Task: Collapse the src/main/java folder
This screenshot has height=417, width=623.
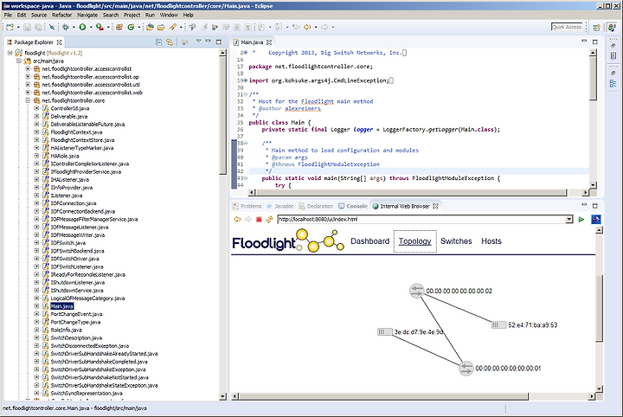Action: coord(18,61)
